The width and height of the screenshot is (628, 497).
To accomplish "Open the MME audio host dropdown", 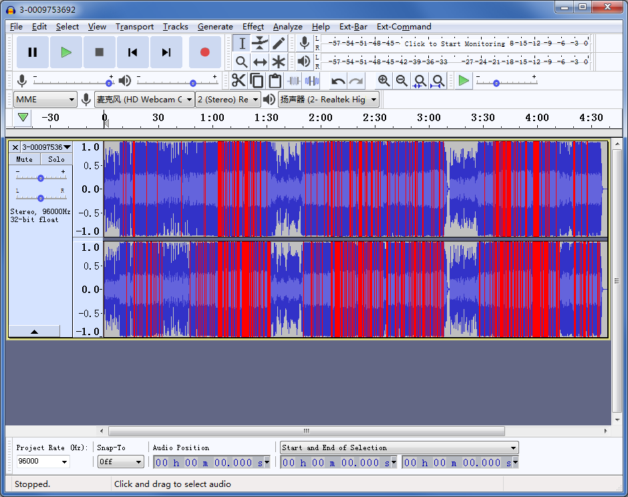I will point(45,100).
